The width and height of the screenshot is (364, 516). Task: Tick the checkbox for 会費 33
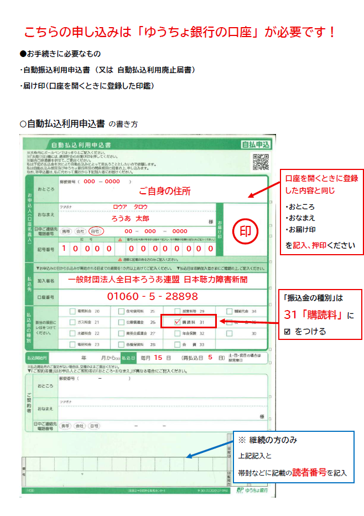click(x=177, y=344)
